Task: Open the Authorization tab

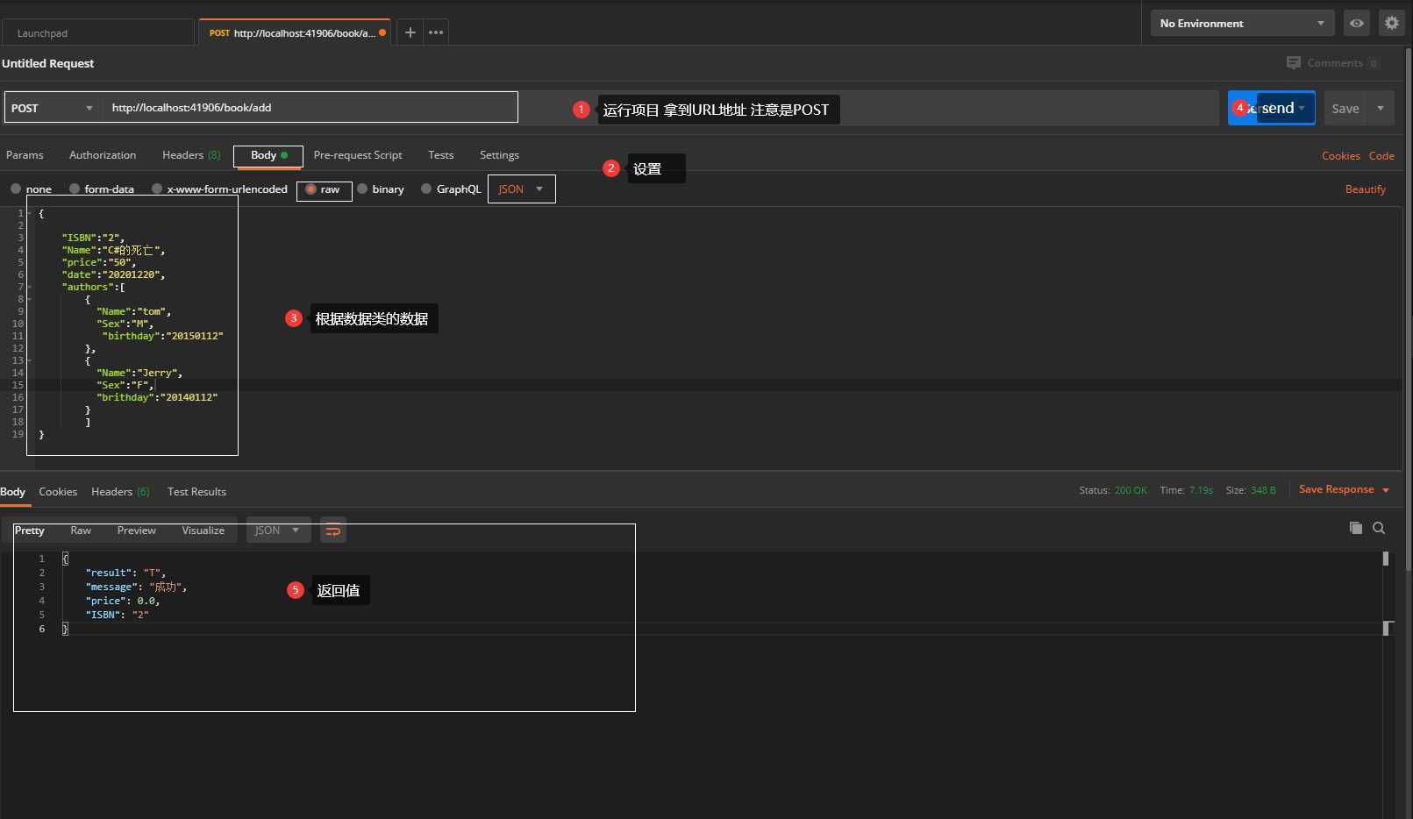Action: tap(103, 155)
